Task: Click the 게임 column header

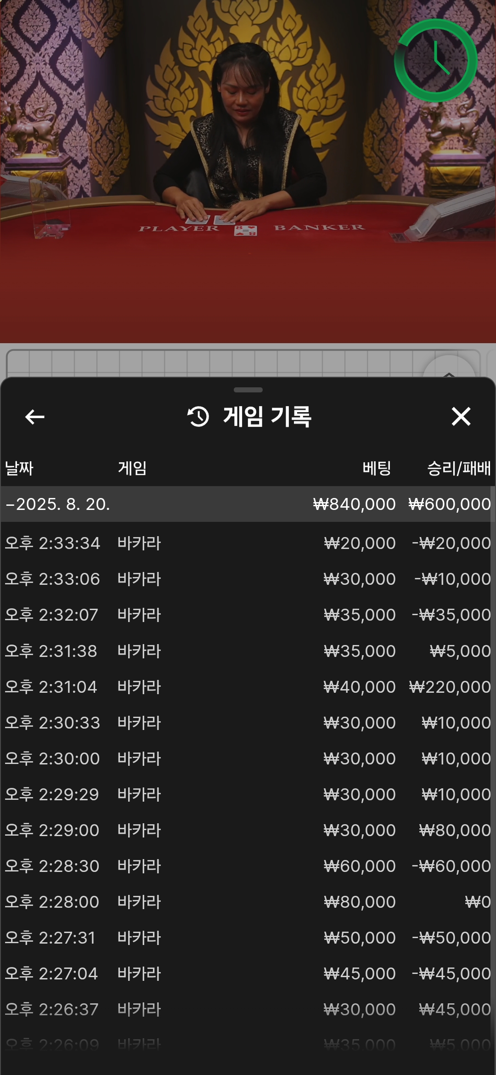Action: click(x=132, y=468)
